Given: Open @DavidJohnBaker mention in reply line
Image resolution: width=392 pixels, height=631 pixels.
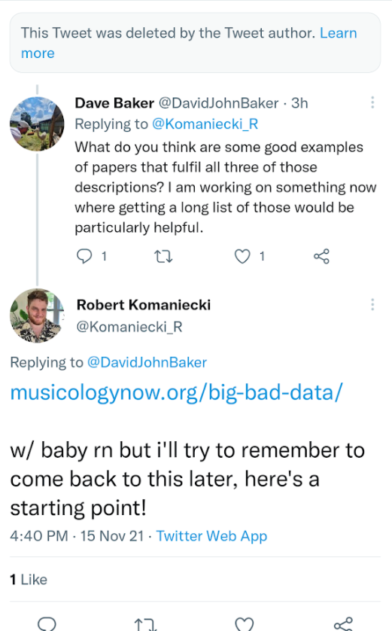Looking at the screenshot, I should [x=147, y=362].
